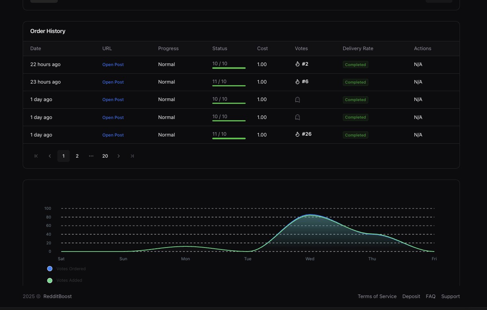The height and width of the screenshot is (310, 487).
Task: Jump to last page of order history
Action: coord(132,156)
